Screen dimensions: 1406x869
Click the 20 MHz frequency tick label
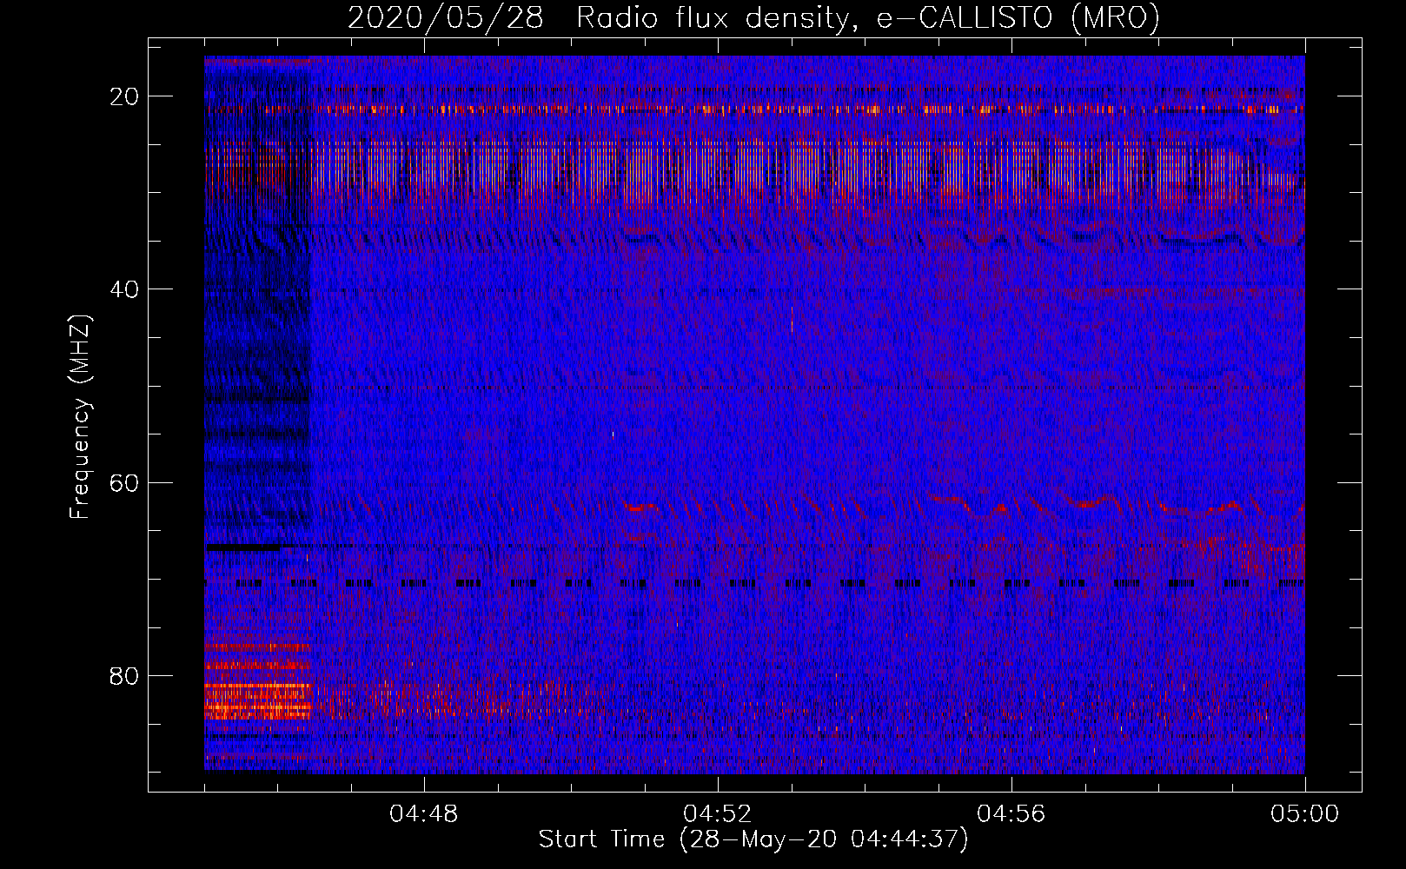click(125, 96)
